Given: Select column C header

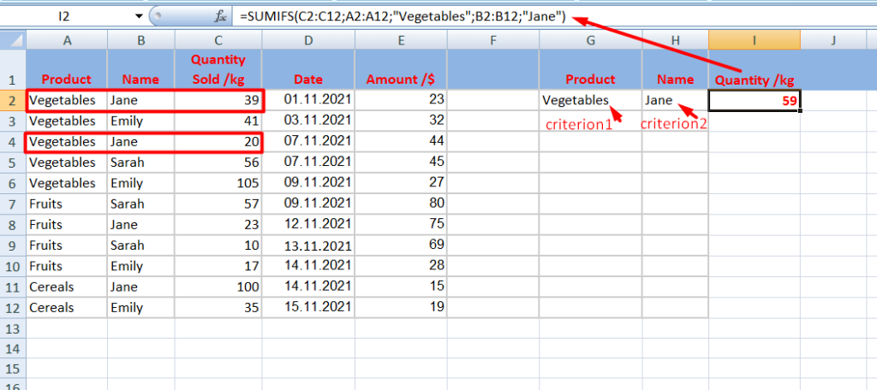Looking at the screenshot, I should point(218,40).
